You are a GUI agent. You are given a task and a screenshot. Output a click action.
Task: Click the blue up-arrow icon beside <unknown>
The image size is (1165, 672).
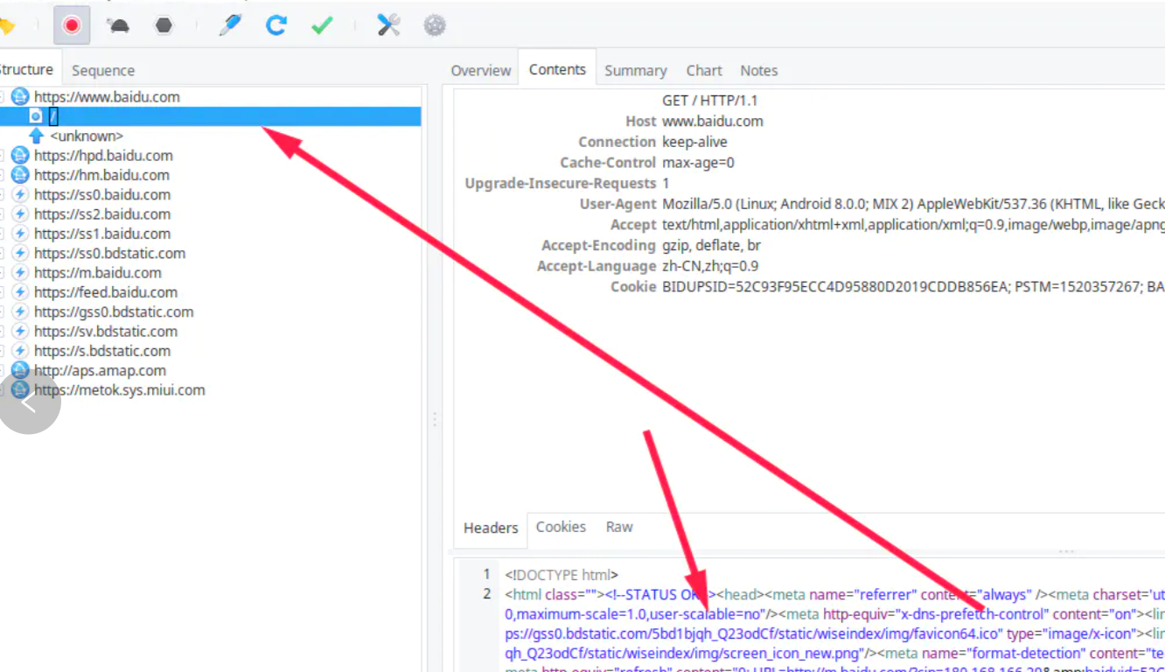(36, 136)
